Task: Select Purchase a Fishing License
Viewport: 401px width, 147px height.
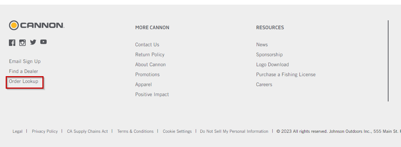Action: coord(286,74)
